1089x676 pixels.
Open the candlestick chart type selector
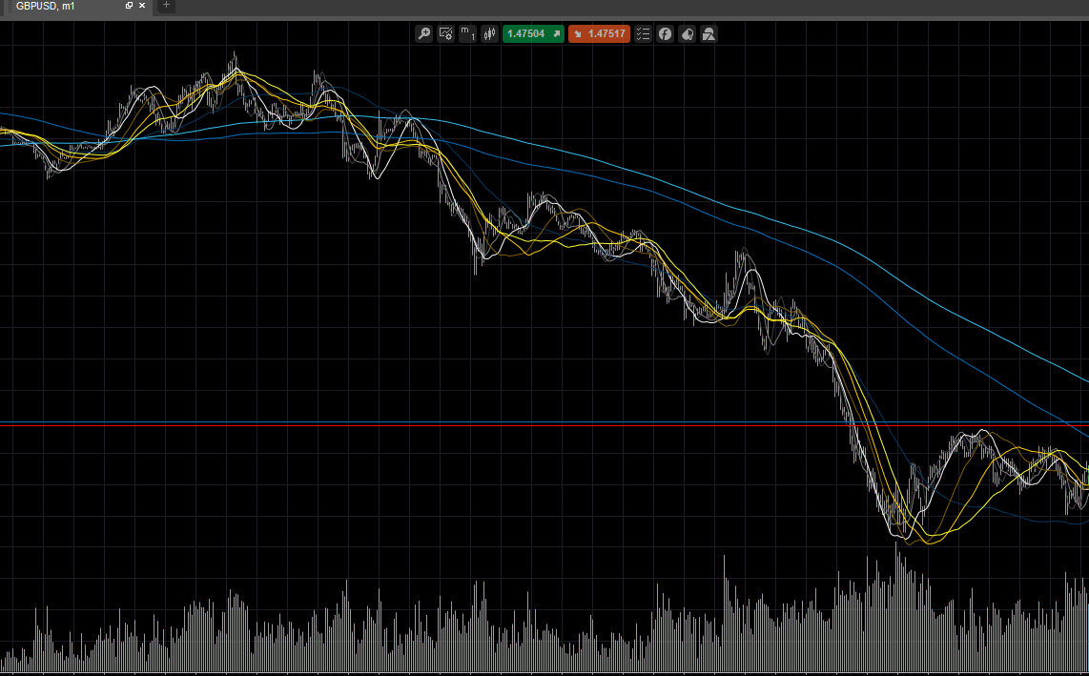pos(489,34)
